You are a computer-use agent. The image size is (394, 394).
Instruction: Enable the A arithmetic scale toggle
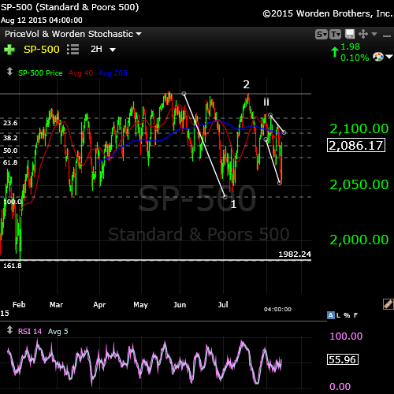coord(331,315)
